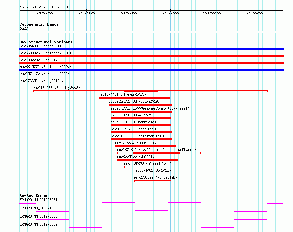Open the nsv5577838 (Ebert2021) label
Screen dimensions: 293x232
click(132, 115)
